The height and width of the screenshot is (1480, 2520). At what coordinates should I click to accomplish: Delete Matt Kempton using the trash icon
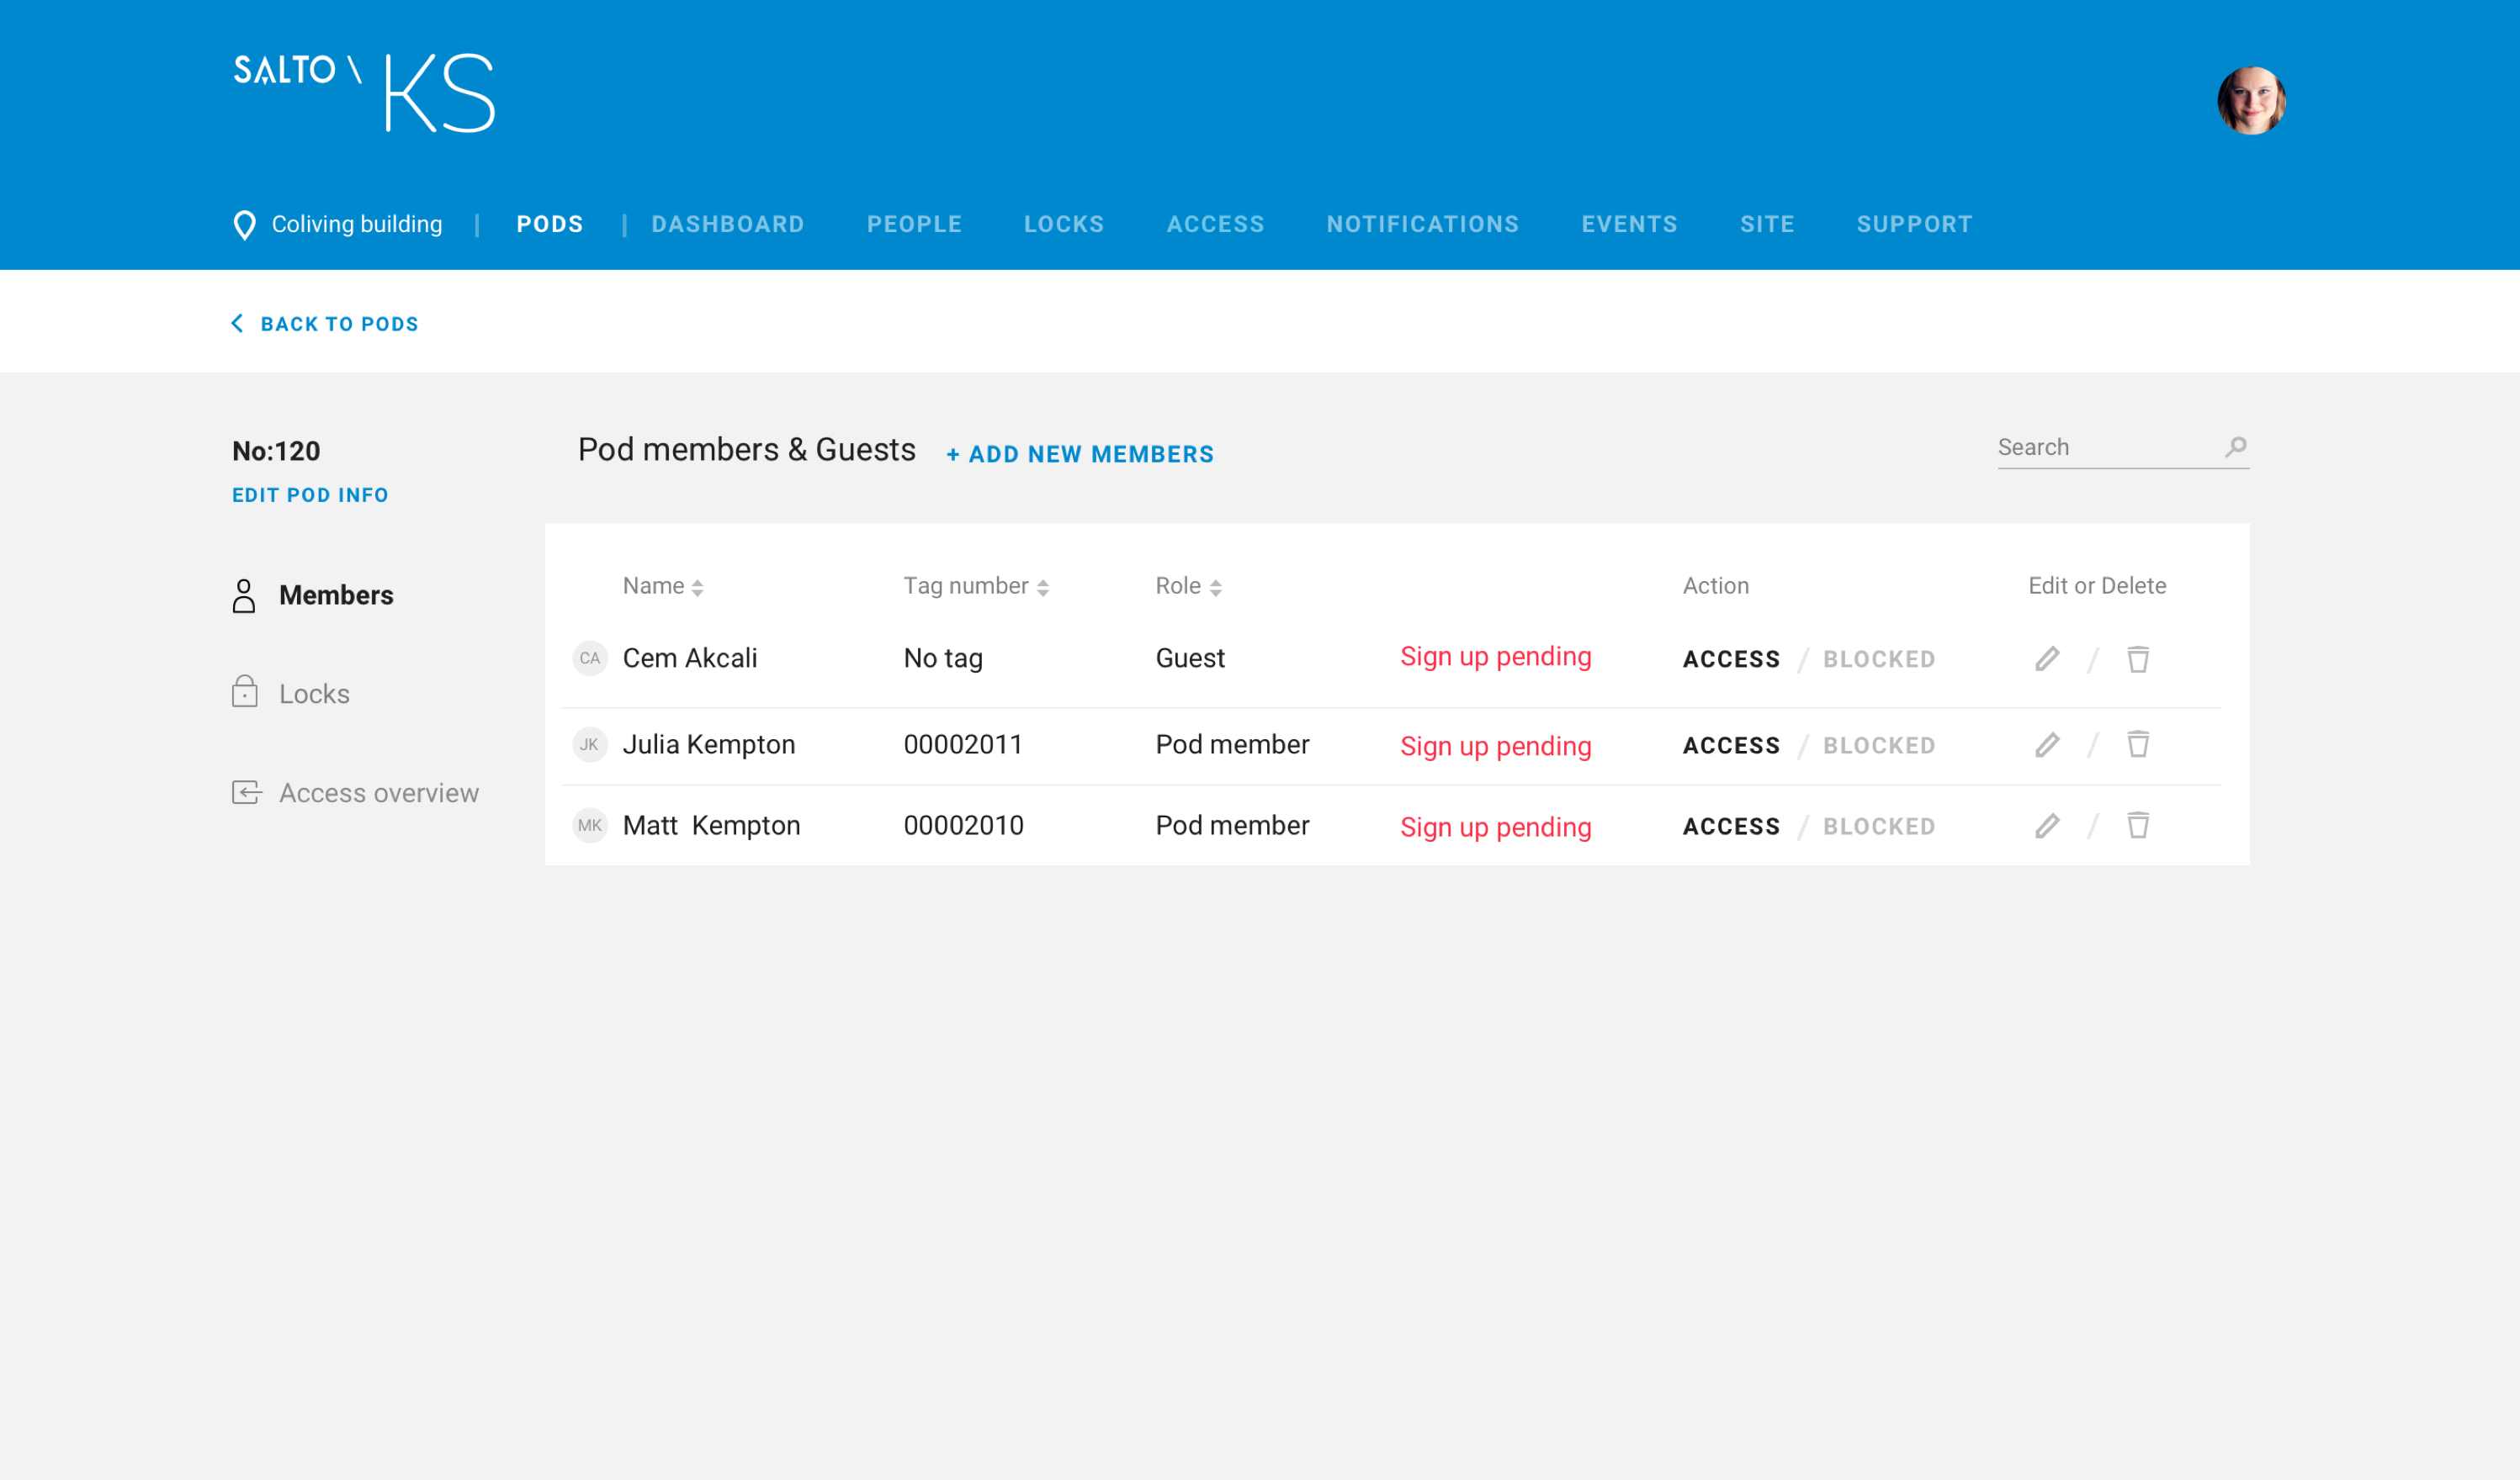pyautogui.click(x=2138, y=826)
